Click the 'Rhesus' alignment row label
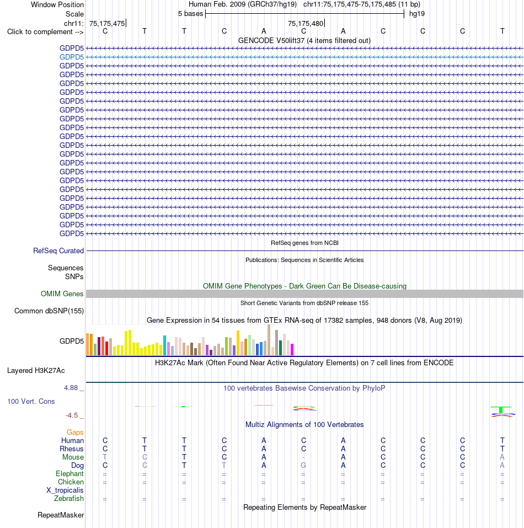The height and width of the screenshot is (528, 524). pyautogui.click(x=71, y=449)
